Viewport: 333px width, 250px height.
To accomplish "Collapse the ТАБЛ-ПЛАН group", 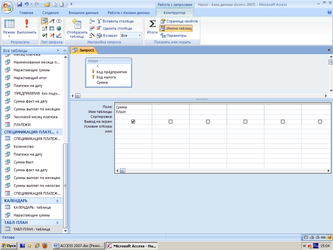I will pyautogui.click(x=57, y=223).
